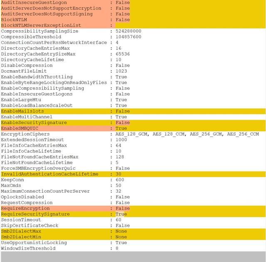Click the None value for Smb2DialectMin

click(121, 237)
